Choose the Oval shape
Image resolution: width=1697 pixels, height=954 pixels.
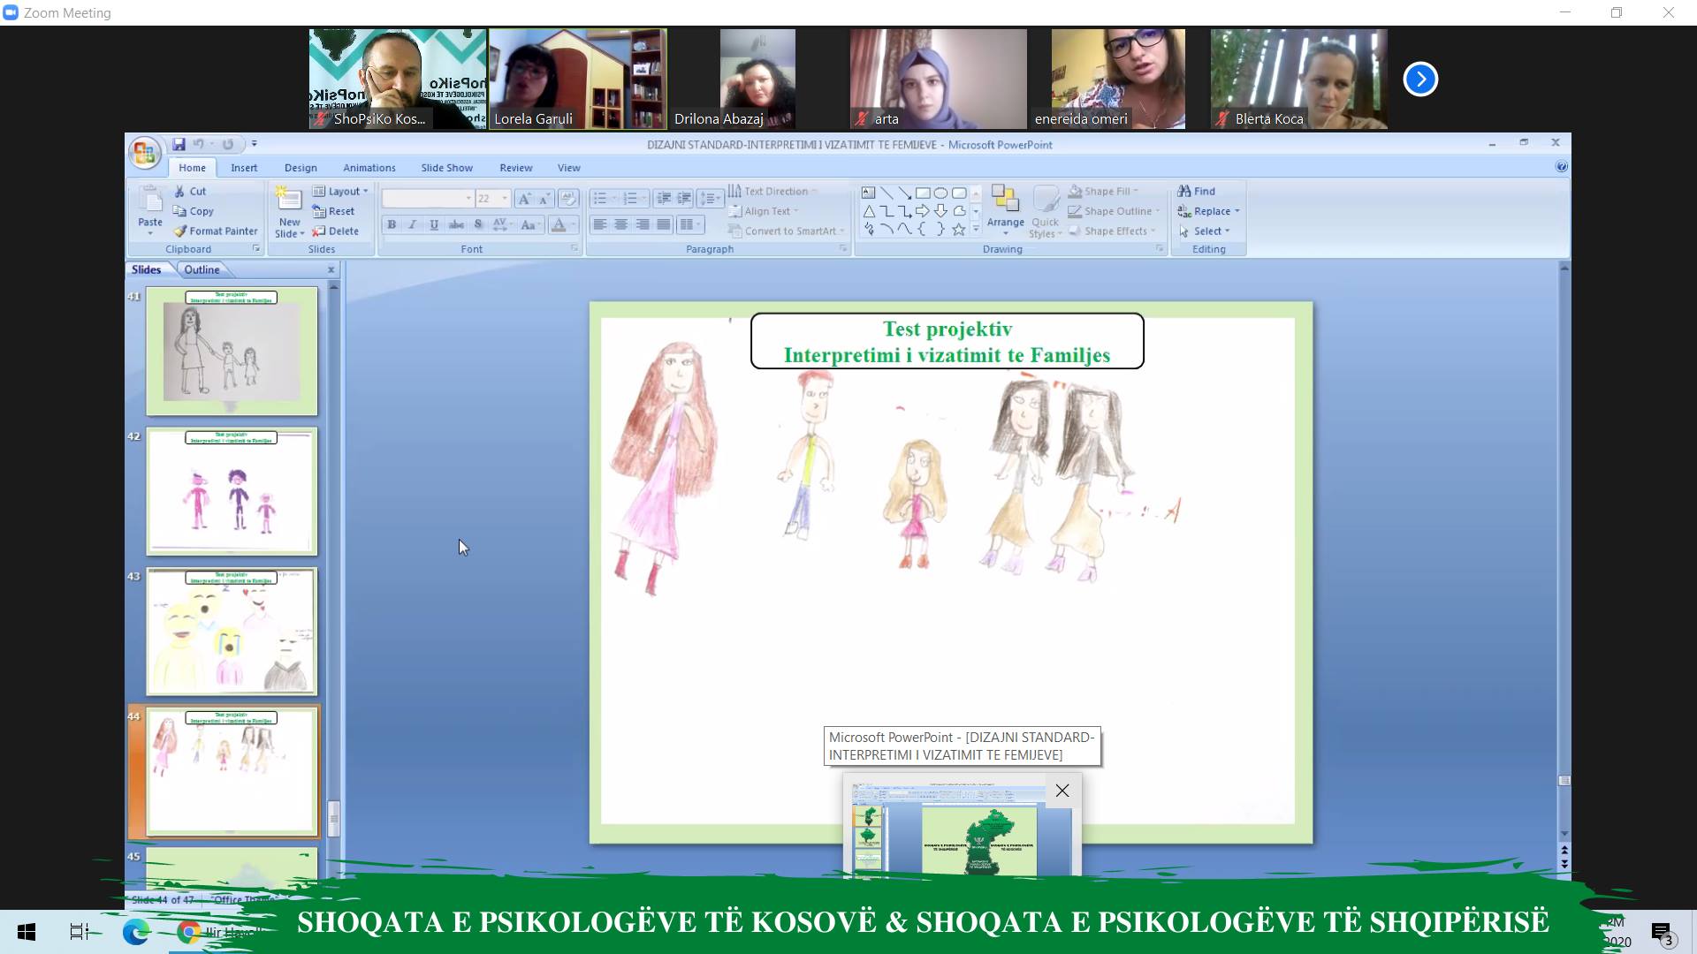940,193
